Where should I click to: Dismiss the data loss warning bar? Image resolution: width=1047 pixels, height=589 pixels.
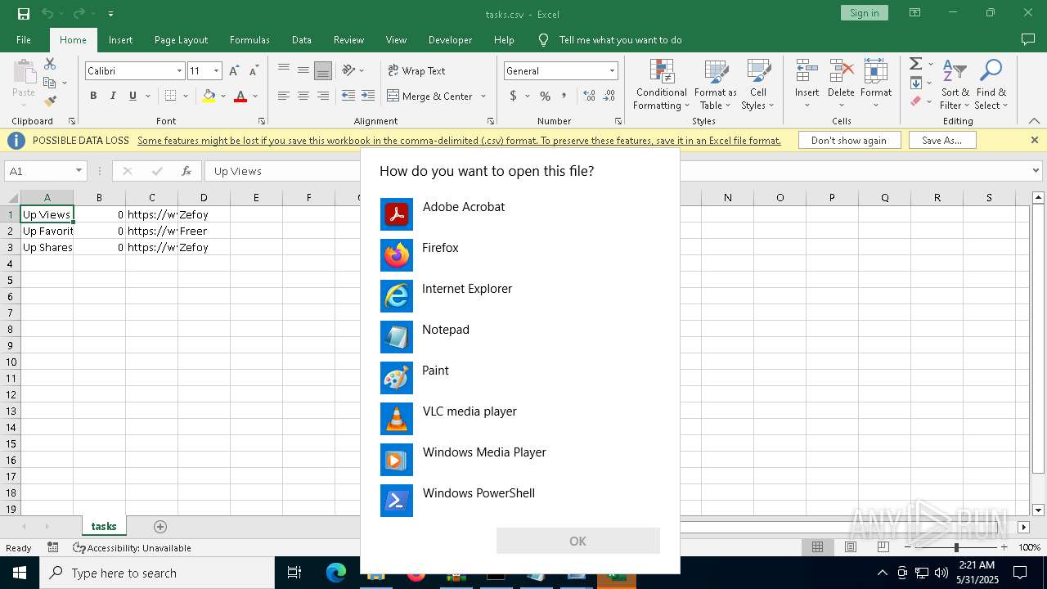pos(1034,140)
